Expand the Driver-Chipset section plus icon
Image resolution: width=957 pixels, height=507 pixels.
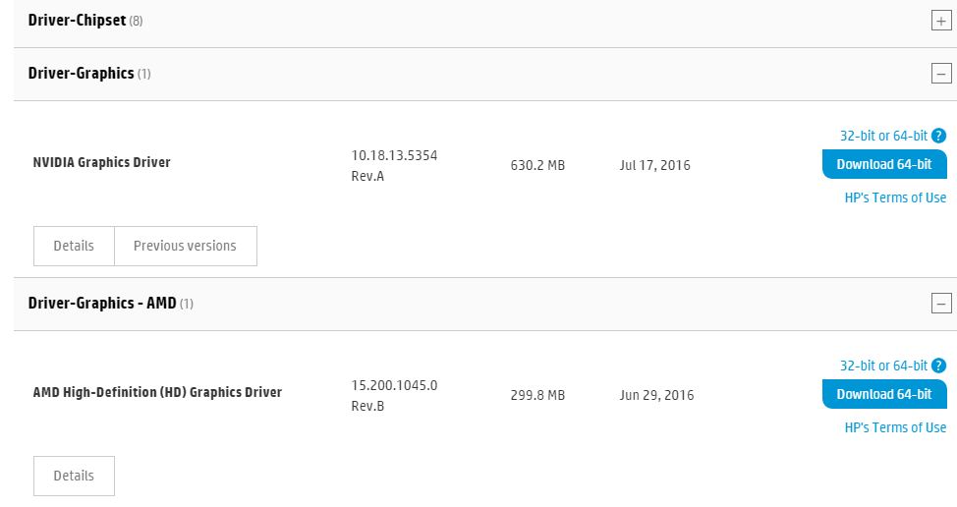(941, 22)
